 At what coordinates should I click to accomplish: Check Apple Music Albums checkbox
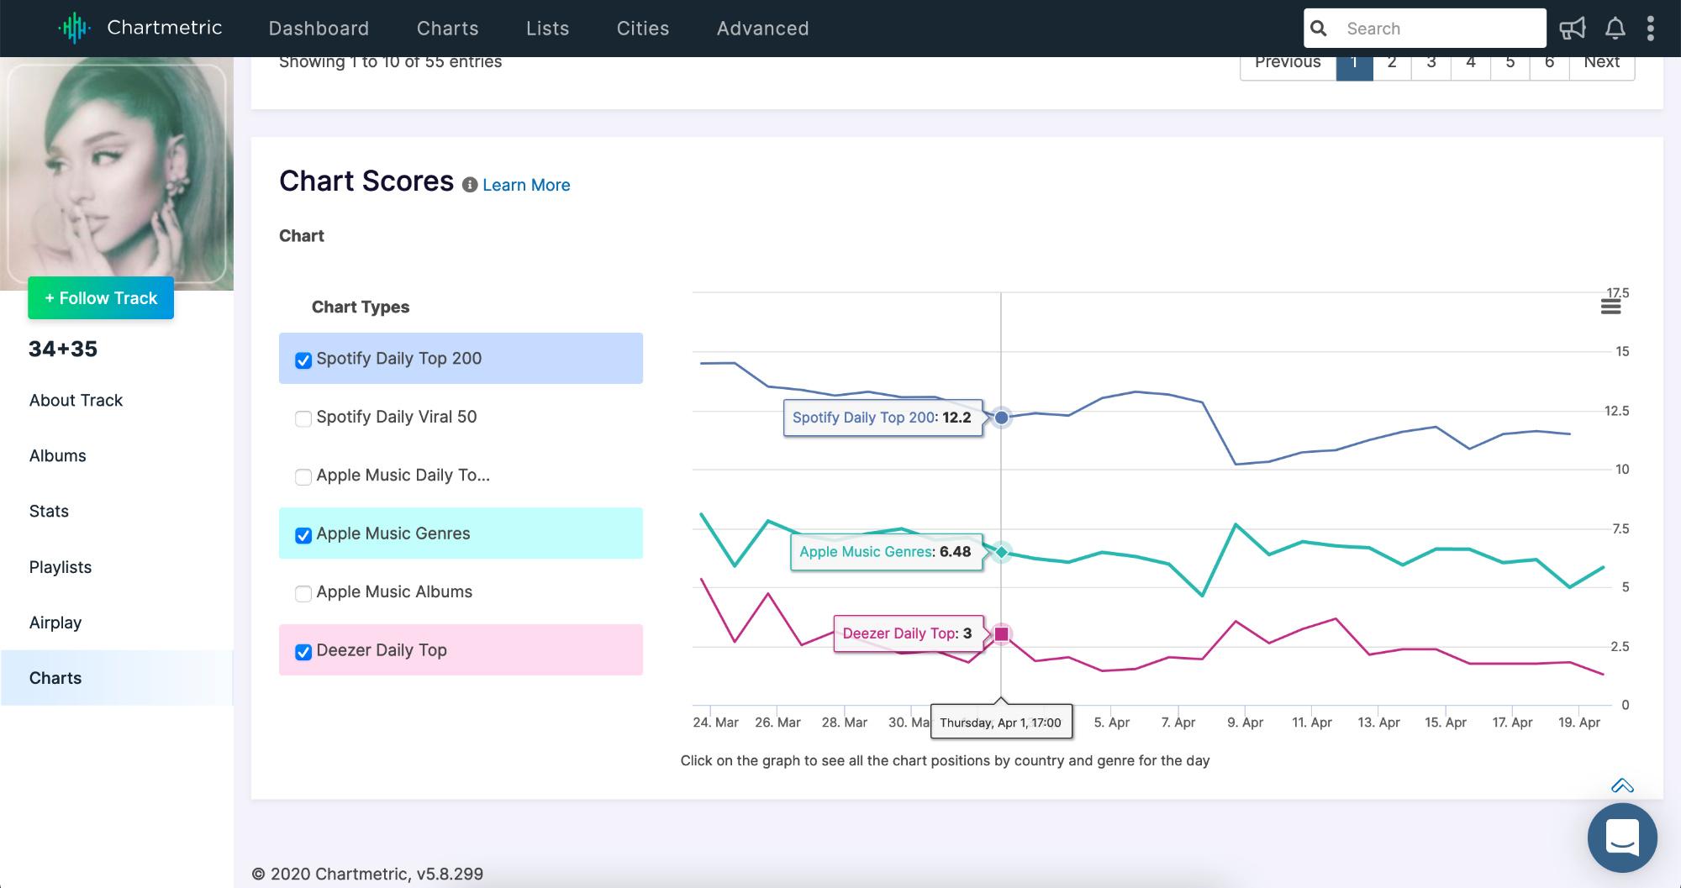coord(303,593)
